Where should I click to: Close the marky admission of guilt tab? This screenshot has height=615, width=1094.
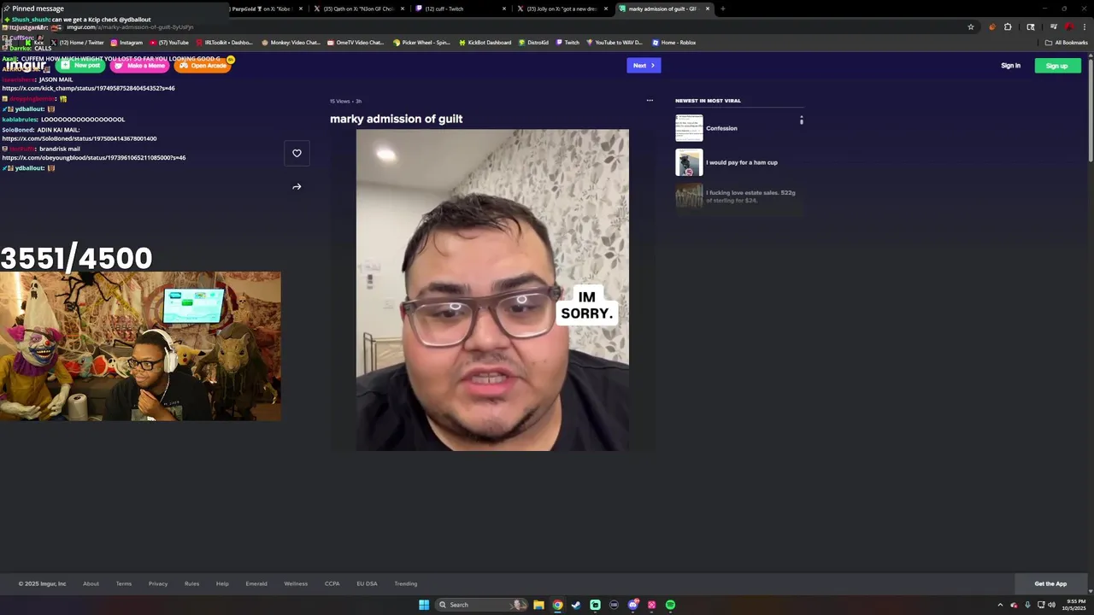708,9
